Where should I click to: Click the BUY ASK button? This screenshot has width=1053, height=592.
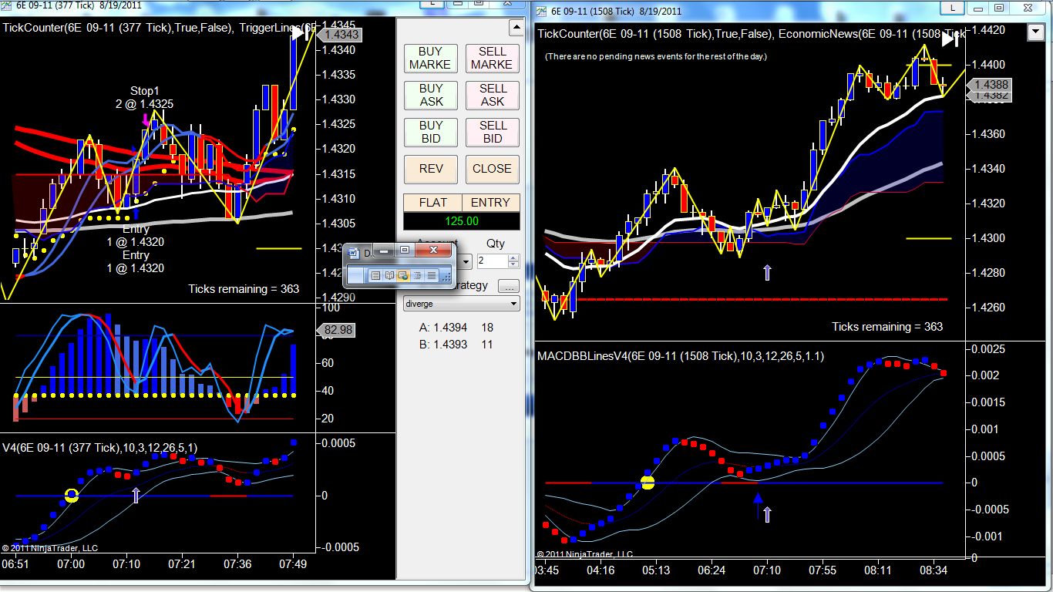(x=431, y=96)
